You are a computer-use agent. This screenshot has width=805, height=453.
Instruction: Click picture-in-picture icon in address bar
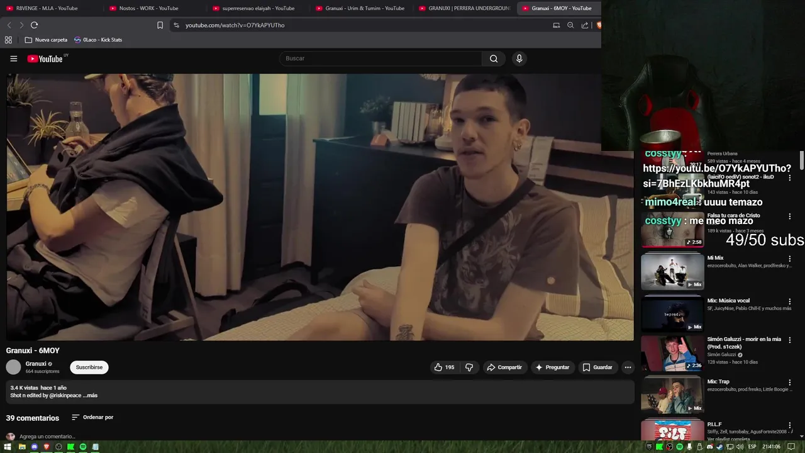click(x=556, y=25)
